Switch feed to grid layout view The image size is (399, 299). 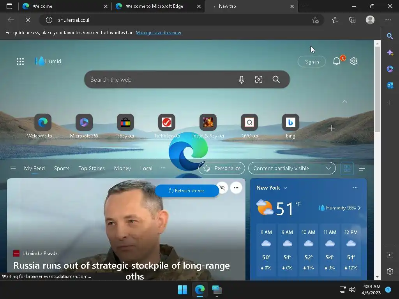(x=347, y=168)
